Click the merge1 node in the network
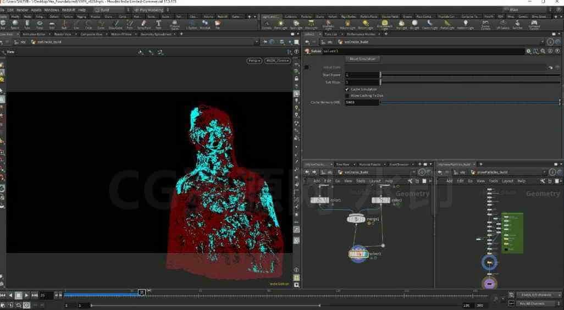564x310 pixels. pos(356,219)
